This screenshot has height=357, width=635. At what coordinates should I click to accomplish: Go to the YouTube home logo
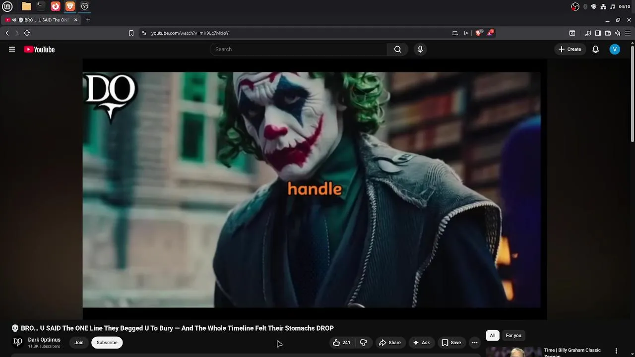[39, 49]
